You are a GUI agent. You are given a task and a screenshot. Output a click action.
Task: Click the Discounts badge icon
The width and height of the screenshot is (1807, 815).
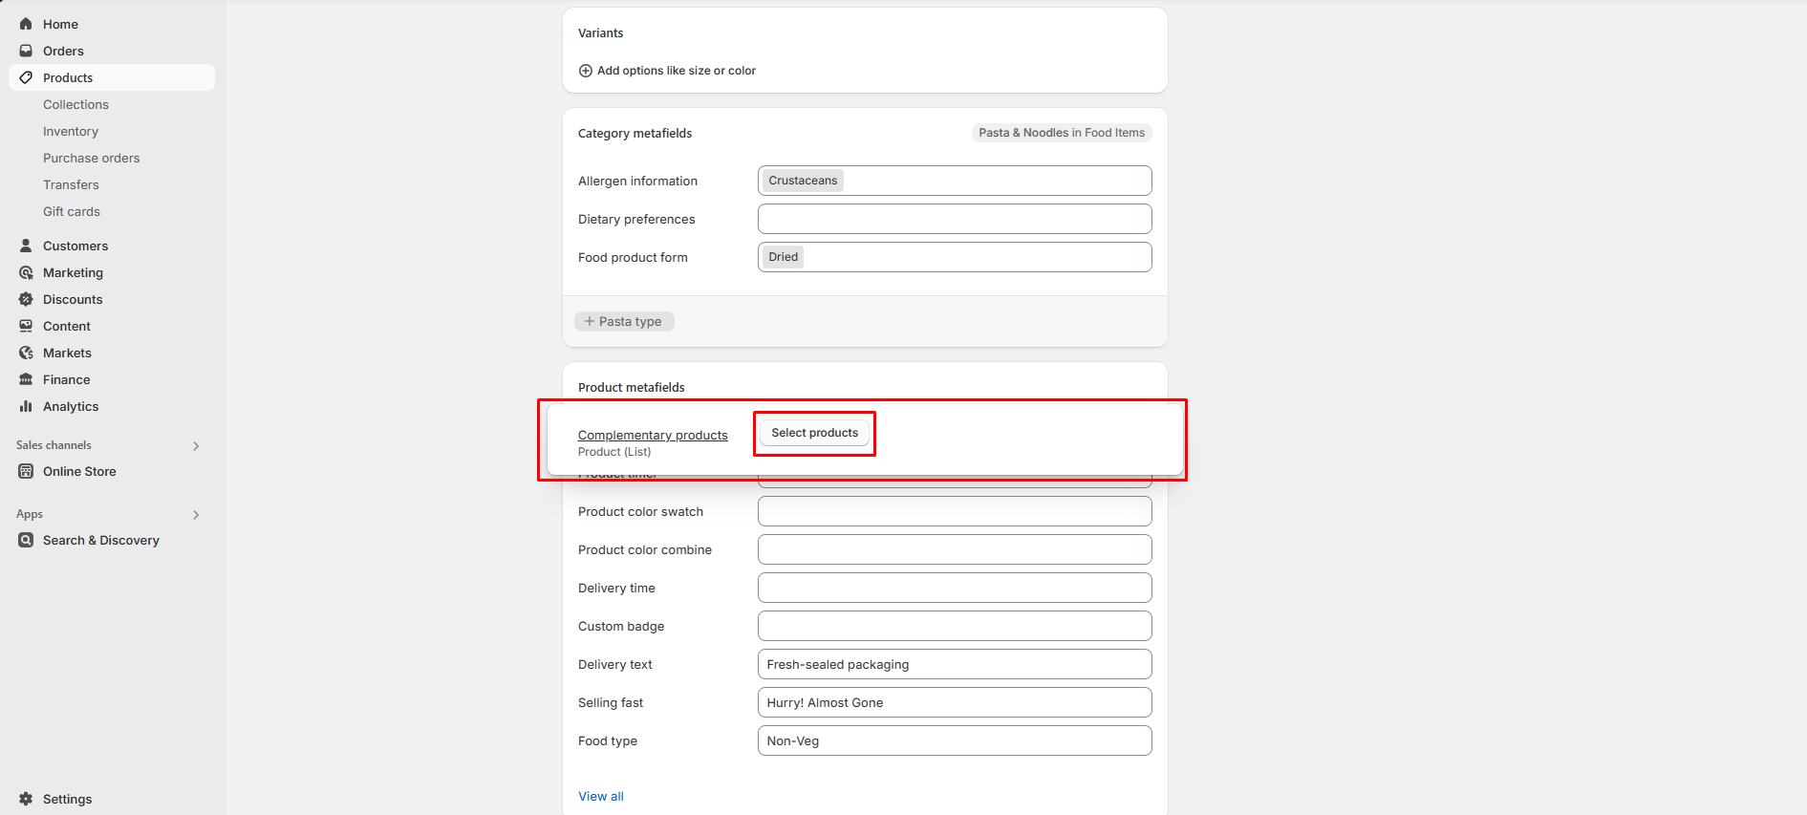(x=26, y=299)
